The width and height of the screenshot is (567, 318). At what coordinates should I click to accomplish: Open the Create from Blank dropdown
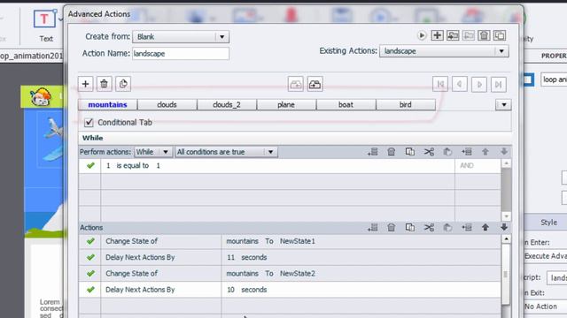[x=181, y=37]
